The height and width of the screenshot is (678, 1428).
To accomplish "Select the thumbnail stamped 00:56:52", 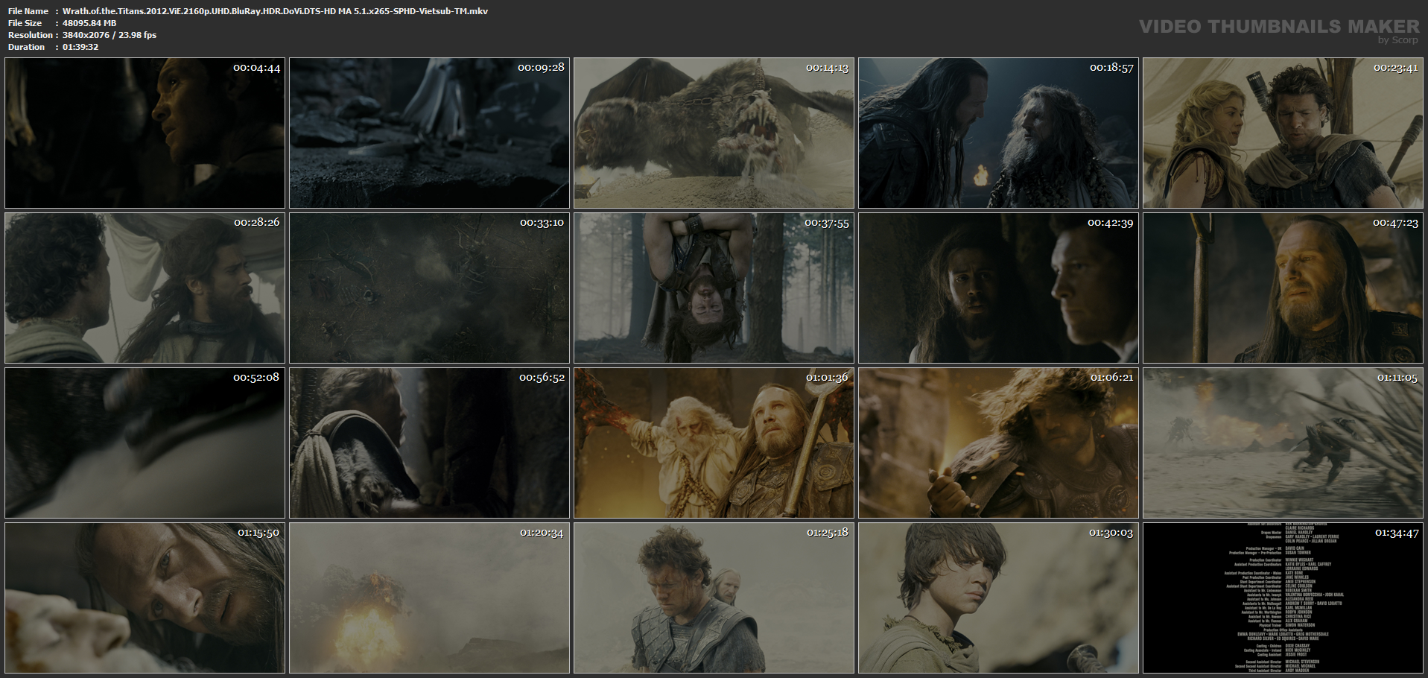I will pyautogui.click(x=429, y=443).
